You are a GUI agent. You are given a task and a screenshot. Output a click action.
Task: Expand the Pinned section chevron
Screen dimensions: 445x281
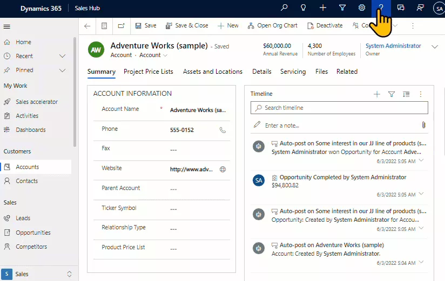pos(62,70)
